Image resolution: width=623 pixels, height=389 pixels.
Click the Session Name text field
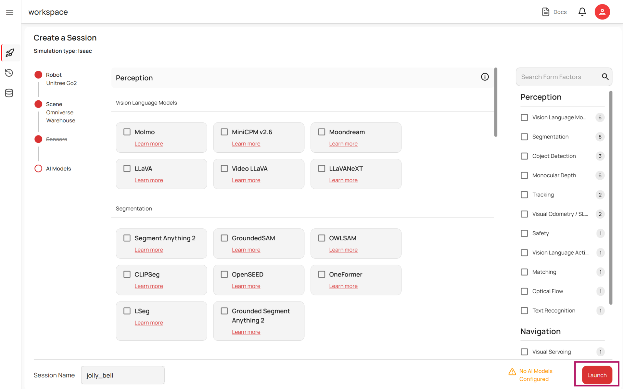click(122, 375)
